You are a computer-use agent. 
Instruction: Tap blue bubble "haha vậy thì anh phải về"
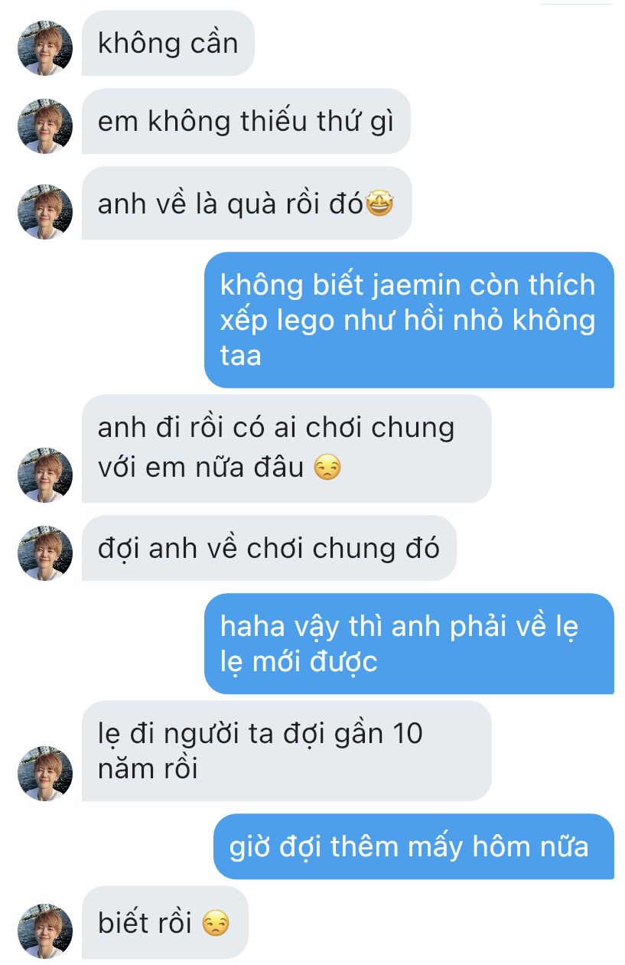[x=409, y=644]
